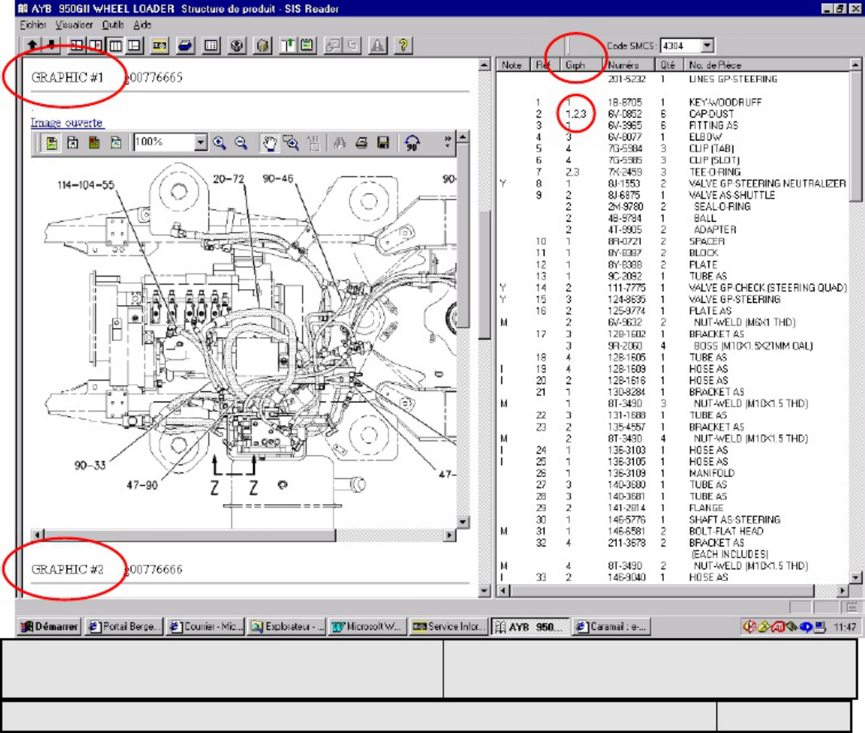
Task: Click the system tray clock showing 11:47
Action: pos(845,626)
